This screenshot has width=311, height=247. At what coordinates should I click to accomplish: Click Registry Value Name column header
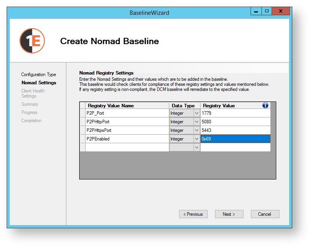click(127, 105)
